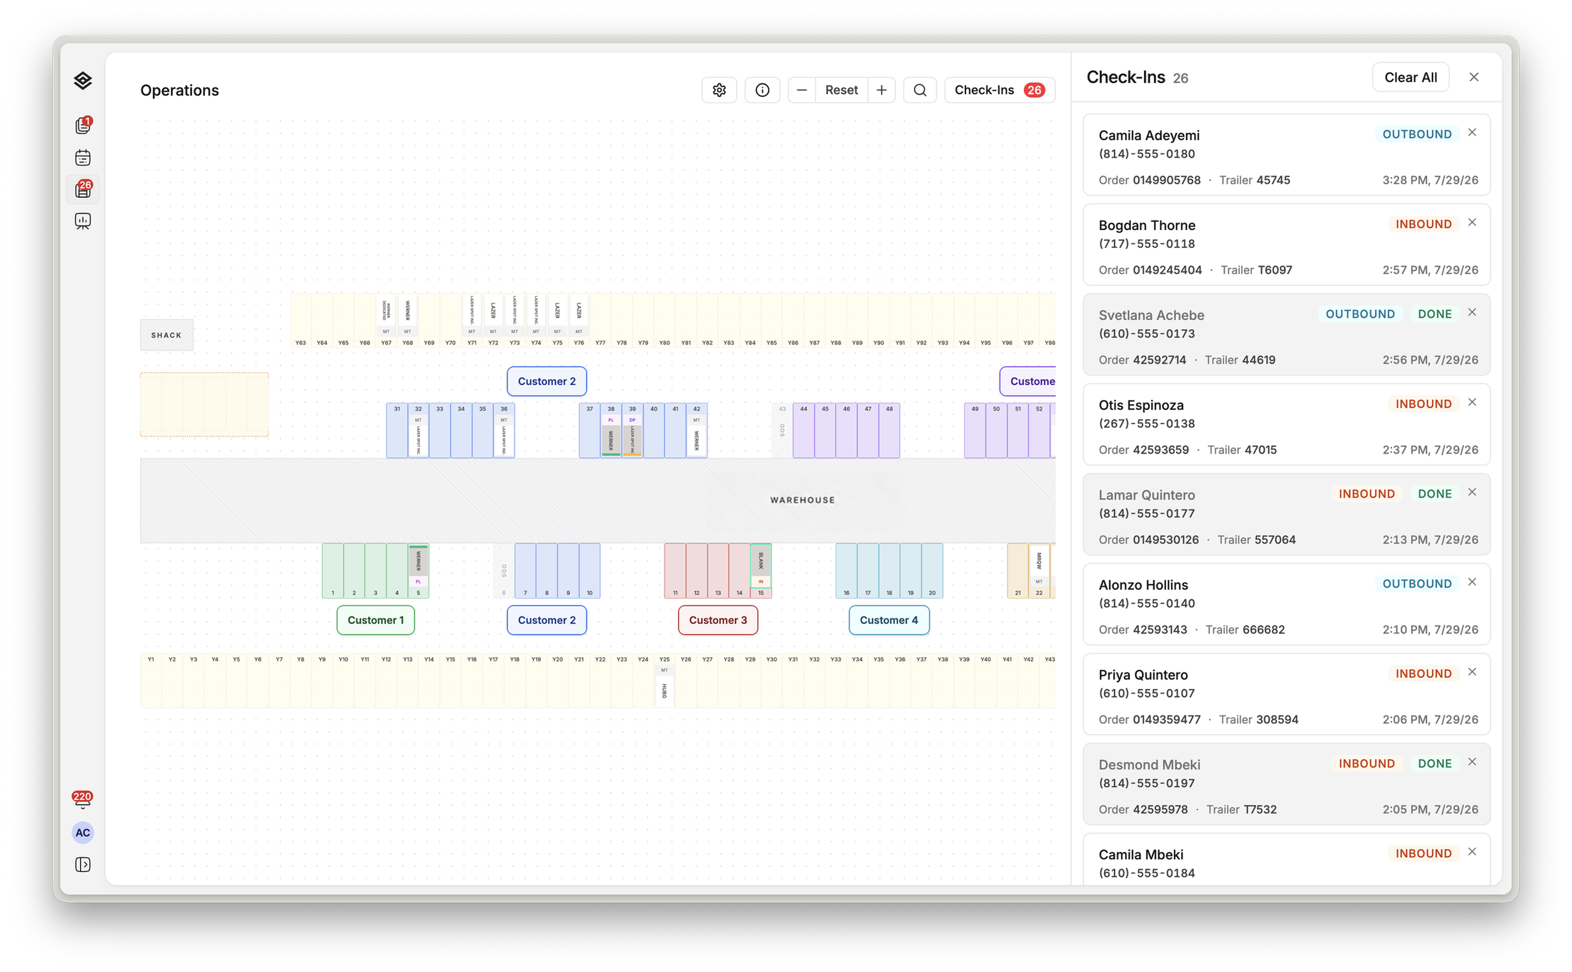Open the search magnifier icon

(x=920, y=90)
